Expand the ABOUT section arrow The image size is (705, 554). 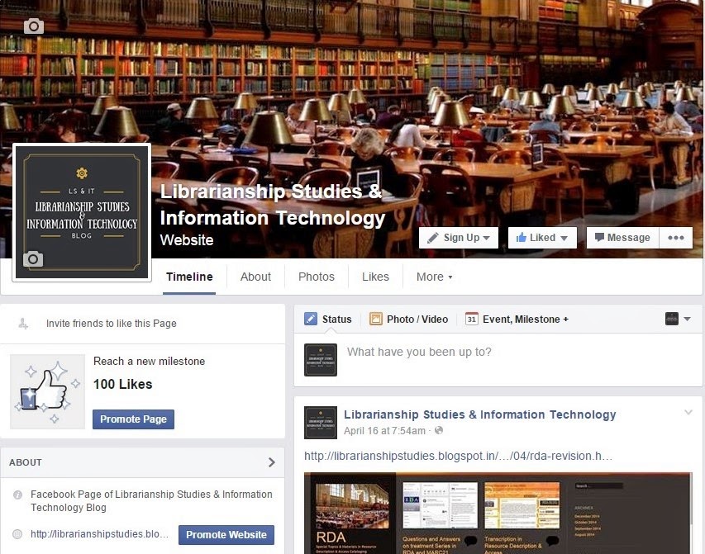272,462
